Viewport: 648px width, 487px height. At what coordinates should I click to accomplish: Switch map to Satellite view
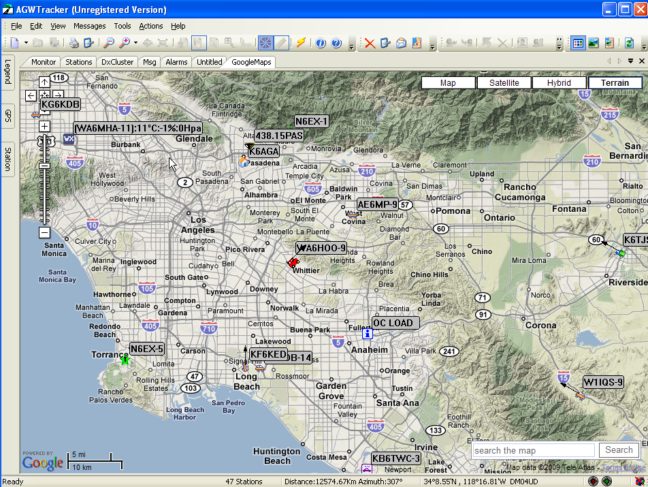click(x=504, y=82)
